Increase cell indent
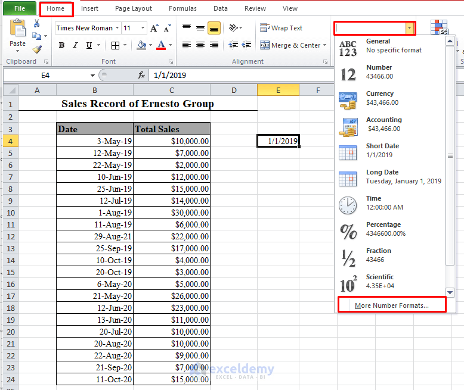 click(246, 45)
